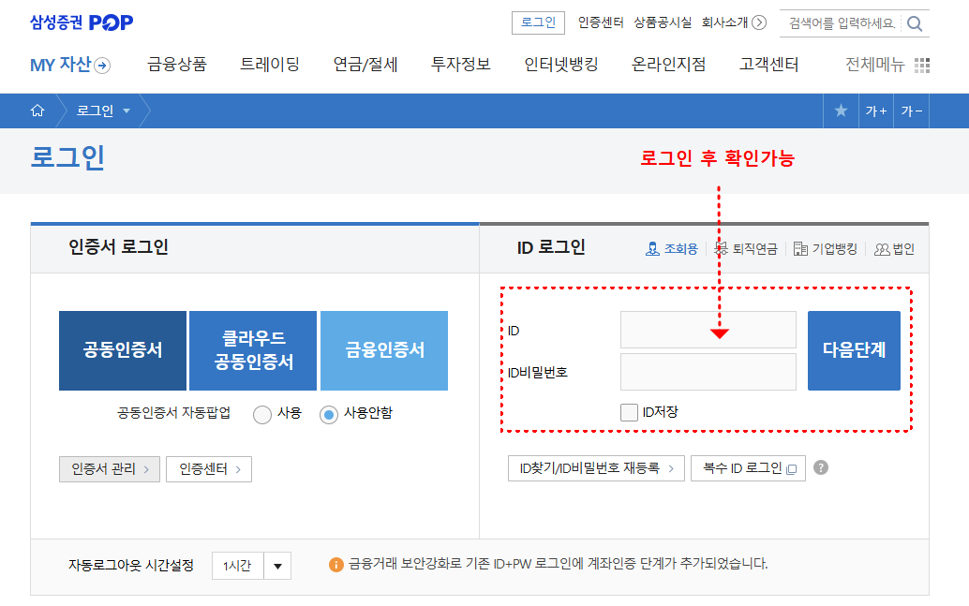The image size is (969, 606).
Task: Open 투자정보 menu
Action: 460,65
